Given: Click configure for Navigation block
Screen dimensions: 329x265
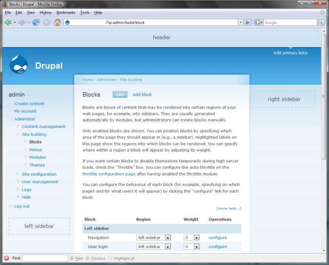Looking at the screenshot, I should point(218,238).
